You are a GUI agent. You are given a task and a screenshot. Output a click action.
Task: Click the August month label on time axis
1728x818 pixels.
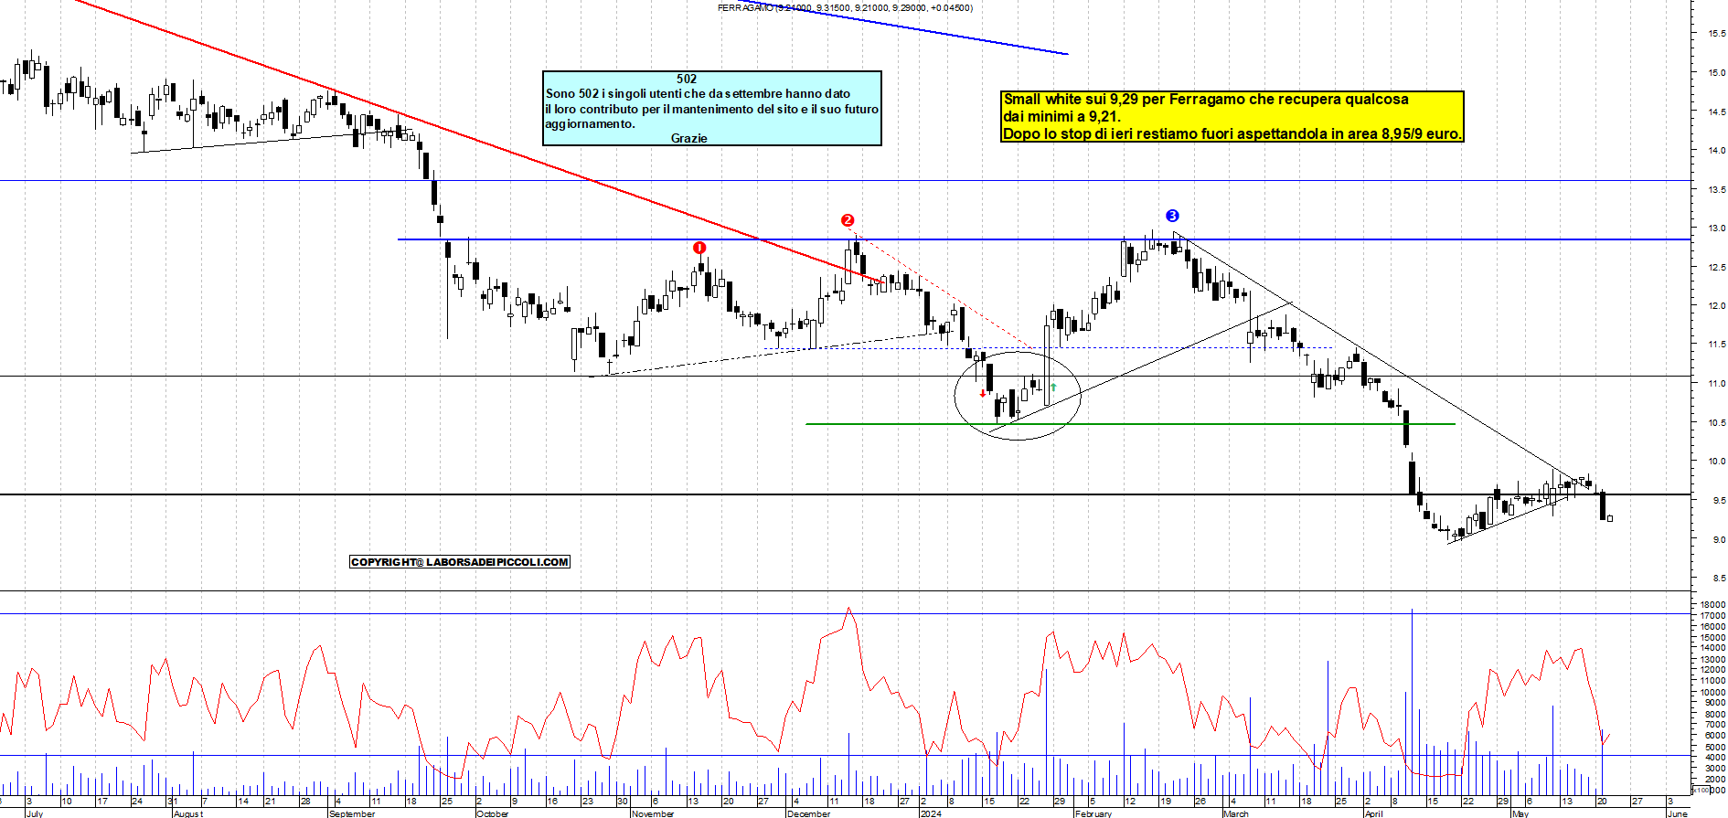[x=188, y=813]
